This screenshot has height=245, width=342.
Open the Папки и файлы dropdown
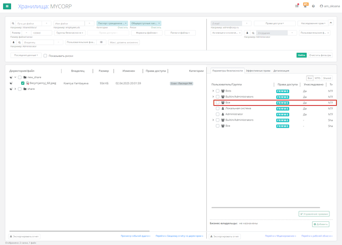pyautogui.click(x=180, y=33)
